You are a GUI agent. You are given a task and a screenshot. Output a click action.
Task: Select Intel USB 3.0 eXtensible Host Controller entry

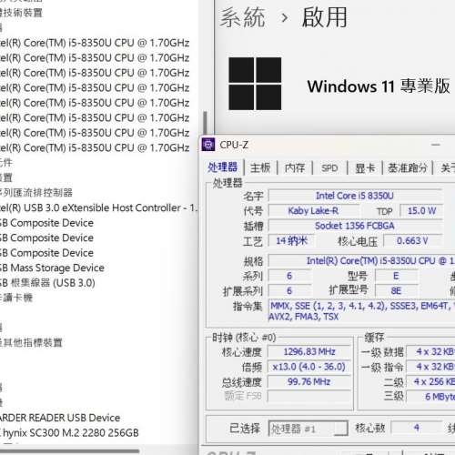(x=98, y=207)
